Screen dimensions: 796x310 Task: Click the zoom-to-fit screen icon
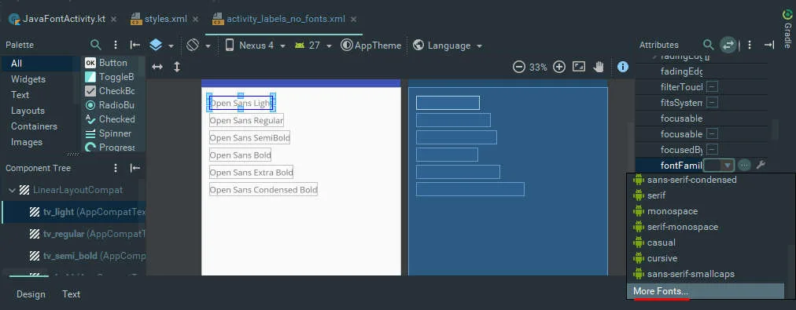579,67
